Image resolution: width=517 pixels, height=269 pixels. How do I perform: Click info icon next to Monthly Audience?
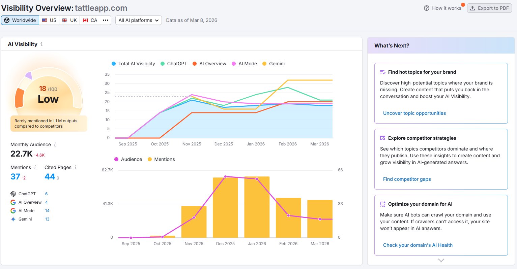click(55, 144)
